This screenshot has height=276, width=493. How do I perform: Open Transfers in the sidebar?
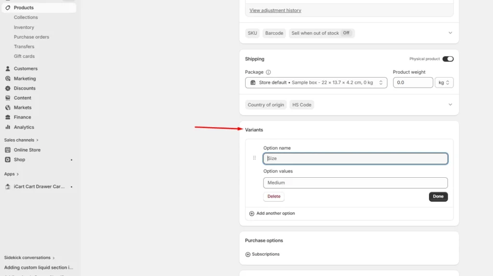pos(24,47)
